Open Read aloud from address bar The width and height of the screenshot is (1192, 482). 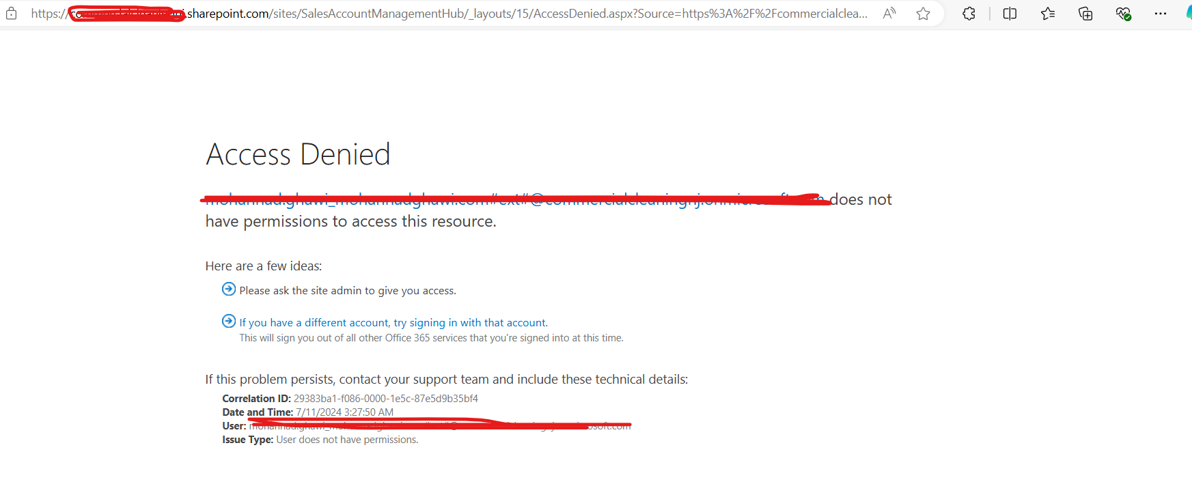click(889, 14)
